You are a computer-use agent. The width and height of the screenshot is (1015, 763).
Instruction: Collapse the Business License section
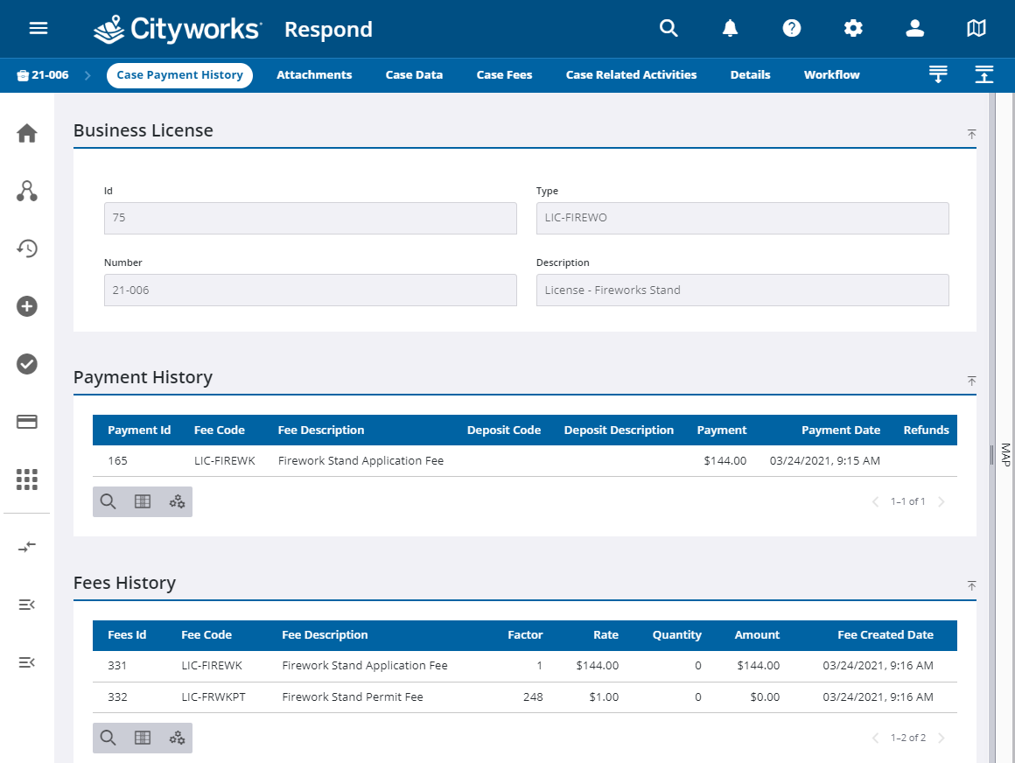click(x=971, y=134)
